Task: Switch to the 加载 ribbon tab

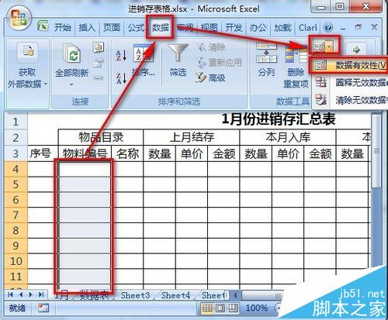Action: pos(282,27)
